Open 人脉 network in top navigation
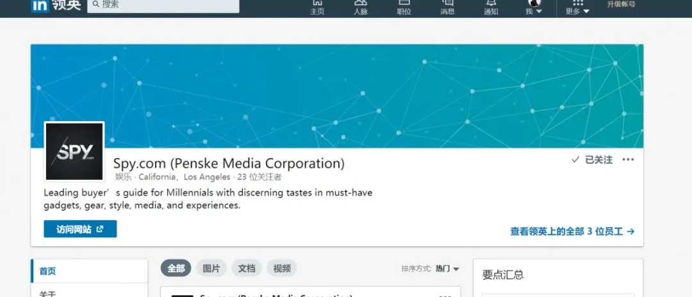Viewport: 692px width, 297px height. tap(361, 8)
